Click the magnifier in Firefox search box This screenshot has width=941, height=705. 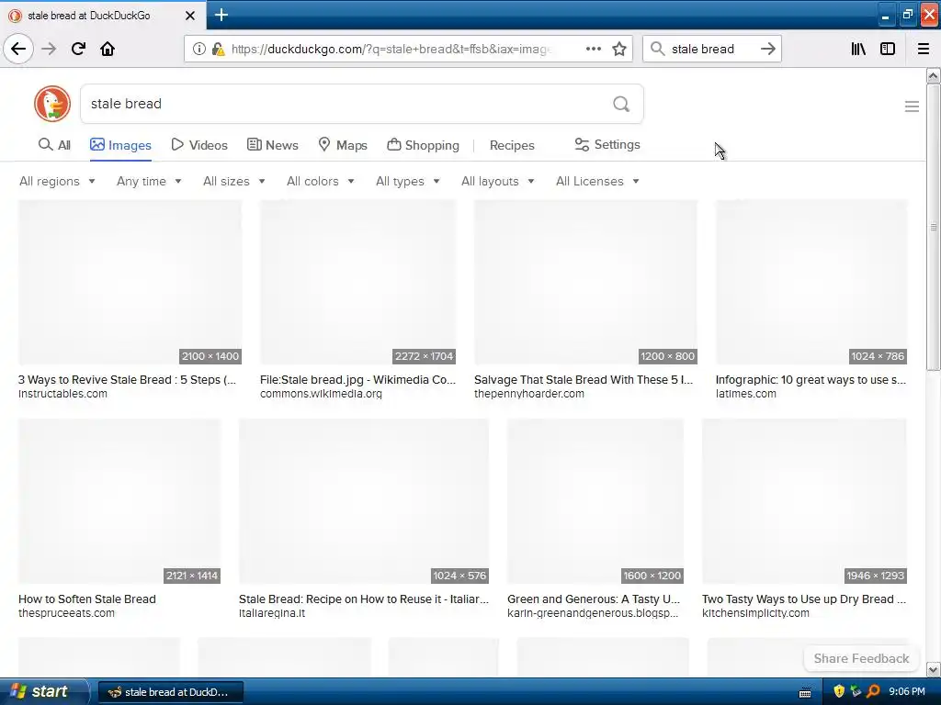coord(658,49)
